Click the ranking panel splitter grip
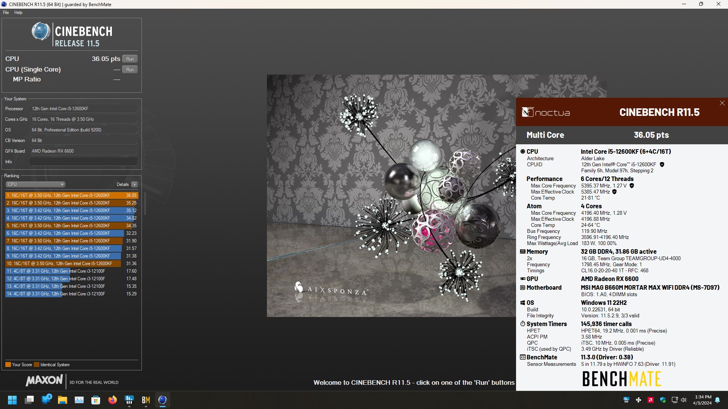The height and width of the screenshot is (409, 728). pos(145,203)
